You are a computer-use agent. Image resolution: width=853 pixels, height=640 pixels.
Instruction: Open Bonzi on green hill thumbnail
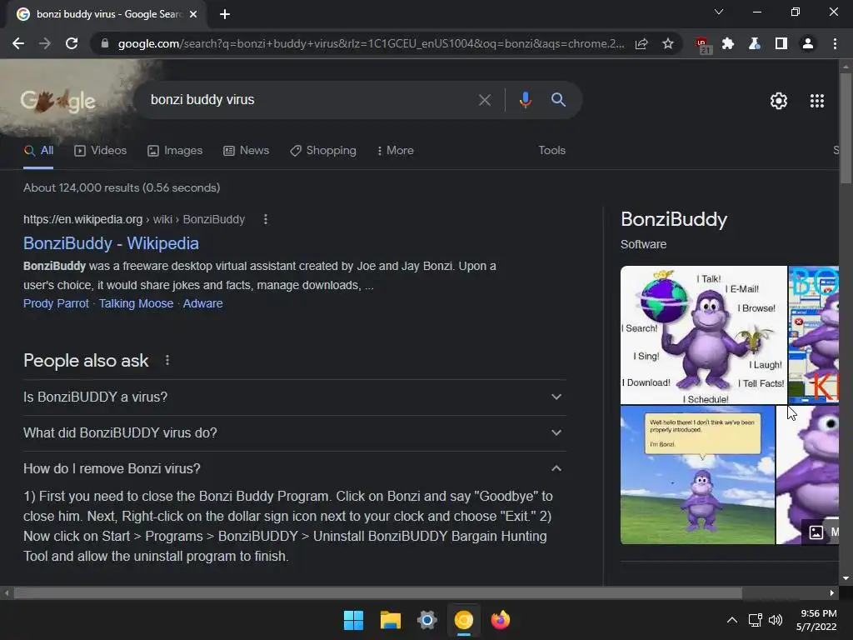697,474
